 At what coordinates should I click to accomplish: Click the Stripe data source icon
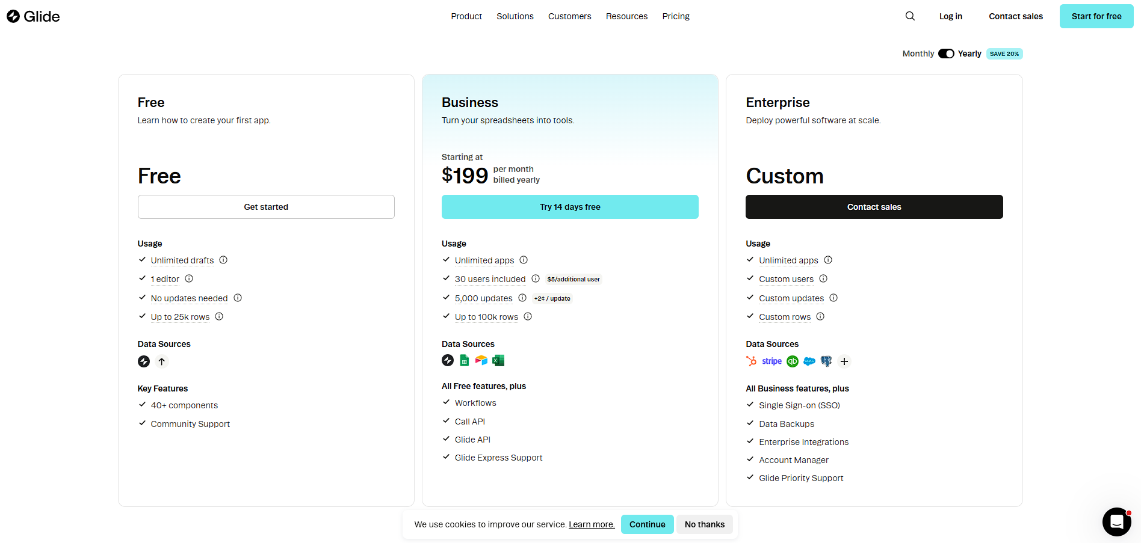[771, 361]
